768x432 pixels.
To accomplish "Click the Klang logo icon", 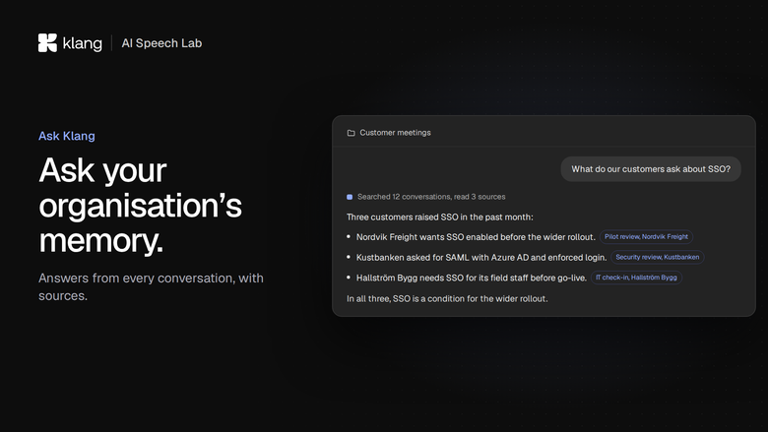I will (x=47, y=43).
